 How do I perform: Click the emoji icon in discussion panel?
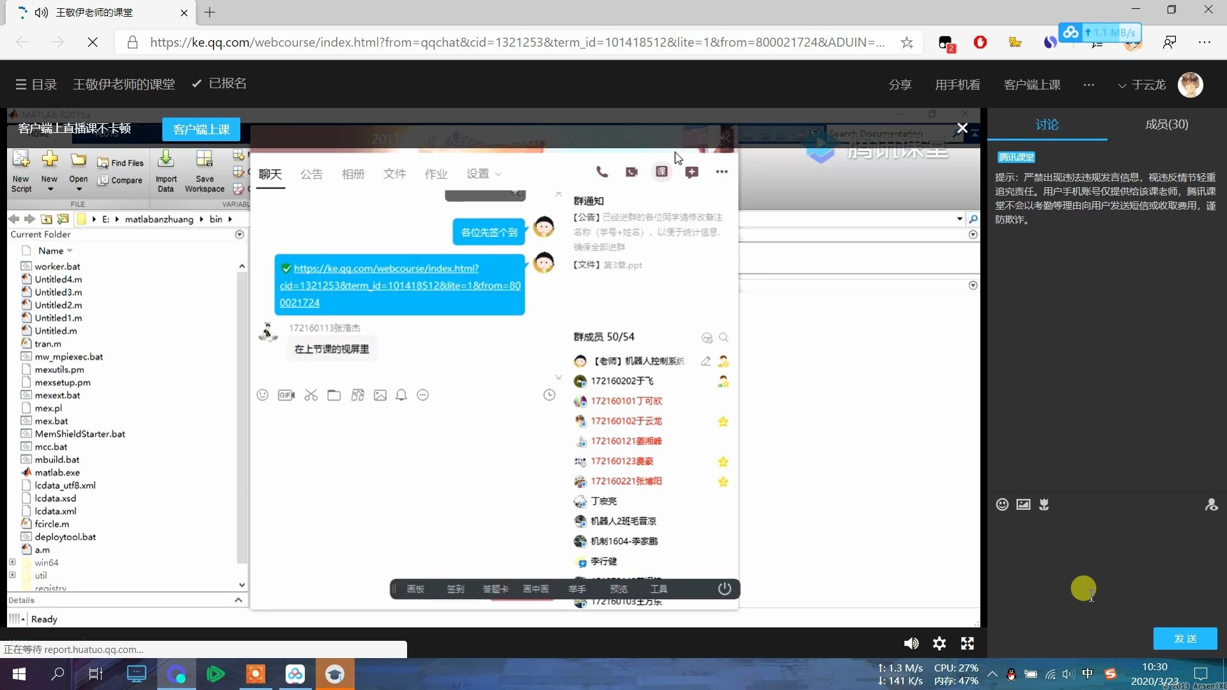tap(1002, 505)
